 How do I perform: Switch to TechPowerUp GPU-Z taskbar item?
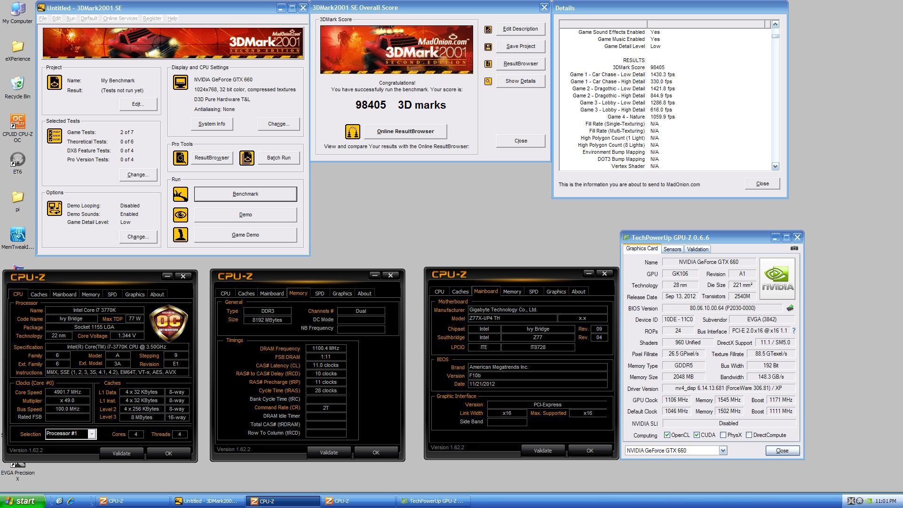434,501
